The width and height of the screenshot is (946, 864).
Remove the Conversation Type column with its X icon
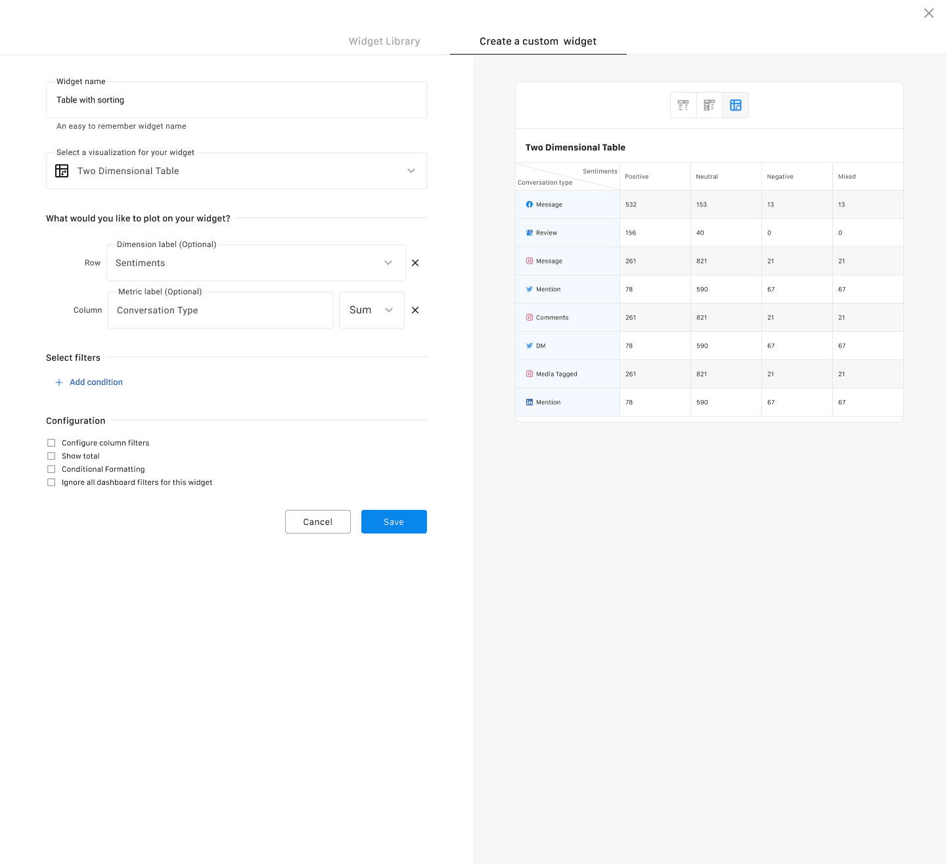415,310
